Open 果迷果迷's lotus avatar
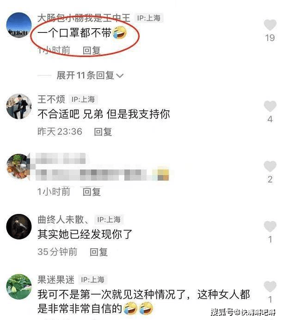The height and width of the screenshot is (320, 282). click(x=19, y=287)
